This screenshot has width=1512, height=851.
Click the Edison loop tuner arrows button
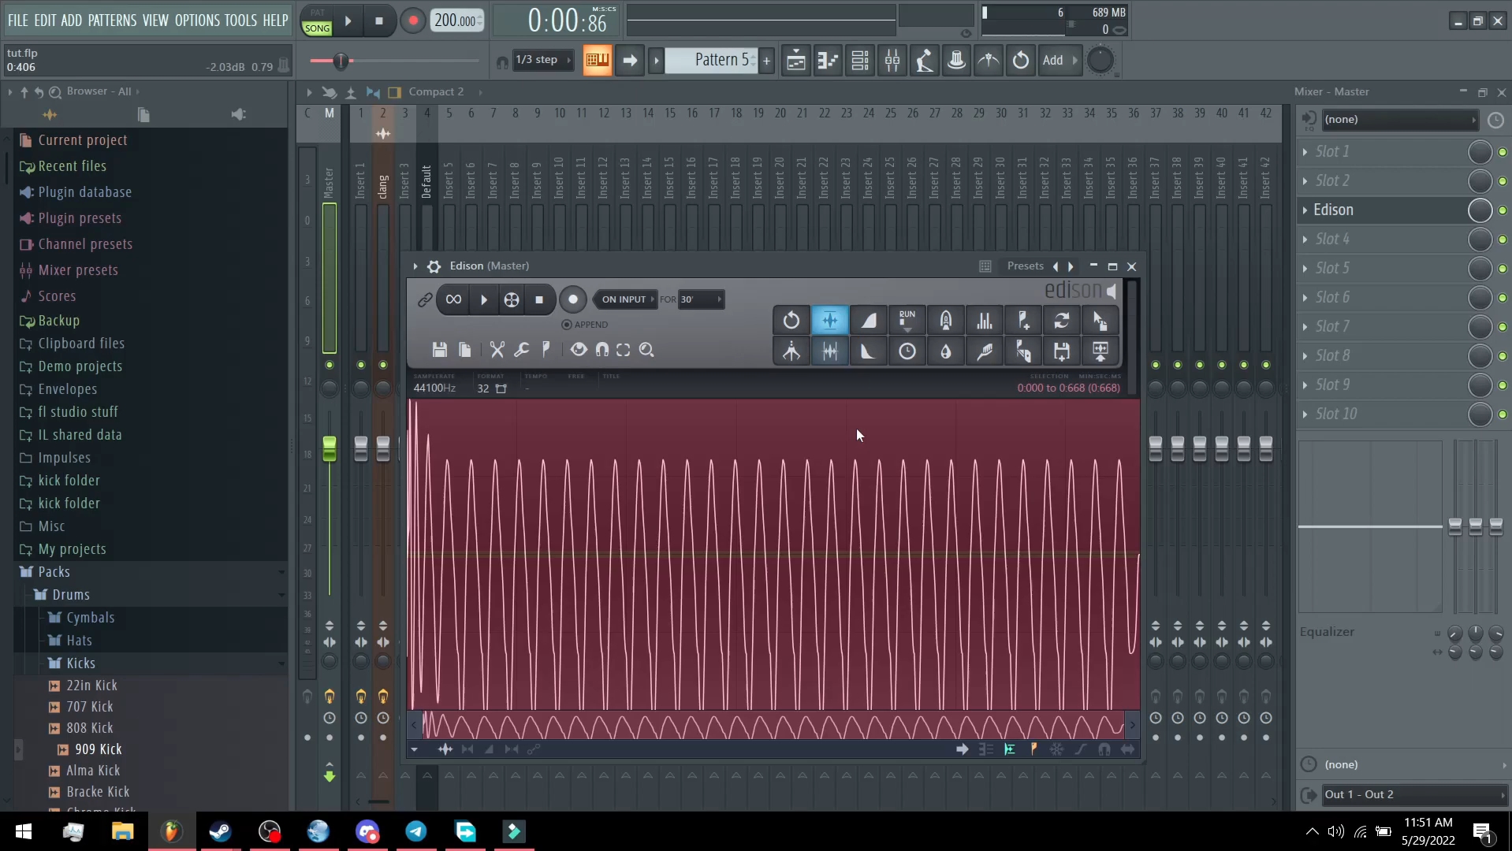[x=1061, y=321]
